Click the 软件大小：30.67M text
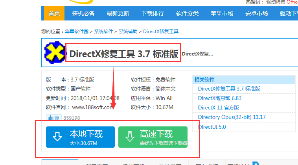298x165 pixels. tap(152, 108)
